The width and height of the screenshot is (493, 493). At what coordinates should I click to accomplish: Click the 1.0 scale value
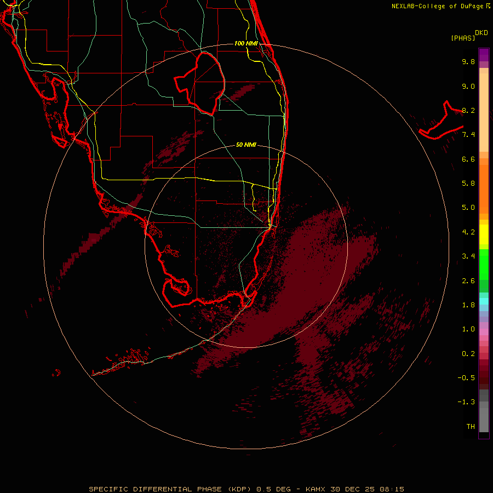(x=468, y=329)
